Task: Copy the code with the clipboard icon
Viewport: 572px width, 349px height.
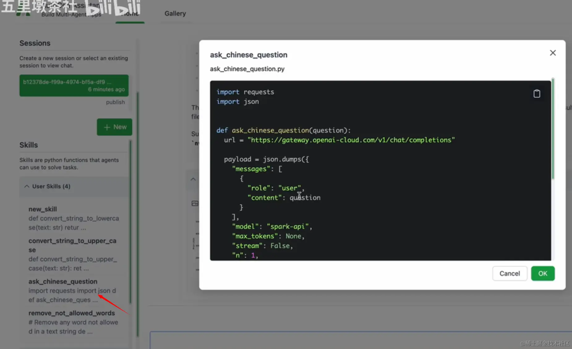Action: (x=537, y=93)
